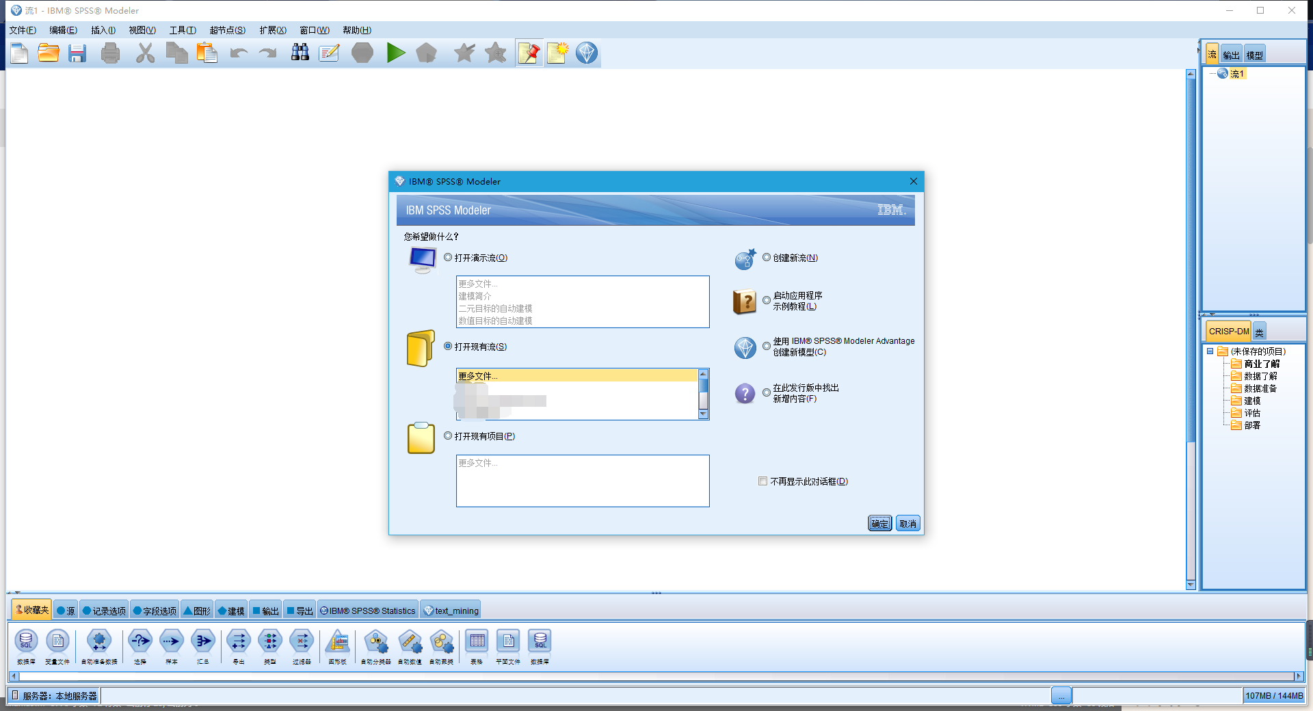
Task: Click the up arrow of the existing-streams list scrollbar
Action: click(x=703, y=374)
